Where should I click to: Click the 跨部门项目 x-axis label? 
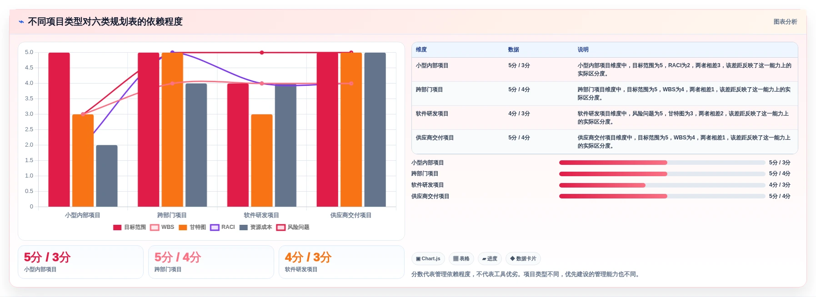[172, 215]
